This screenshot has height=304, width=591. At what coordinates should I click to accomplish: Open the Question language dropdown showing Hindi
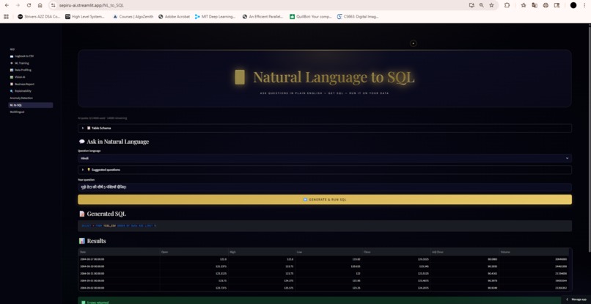(325, 158)
